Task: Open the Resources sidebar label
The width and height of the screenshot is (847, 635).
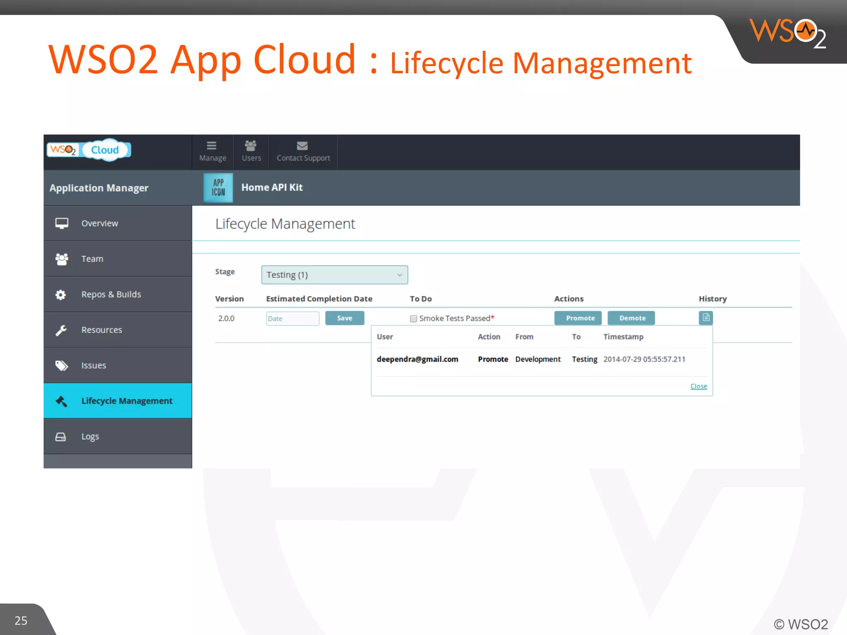Action: point(102,330)
